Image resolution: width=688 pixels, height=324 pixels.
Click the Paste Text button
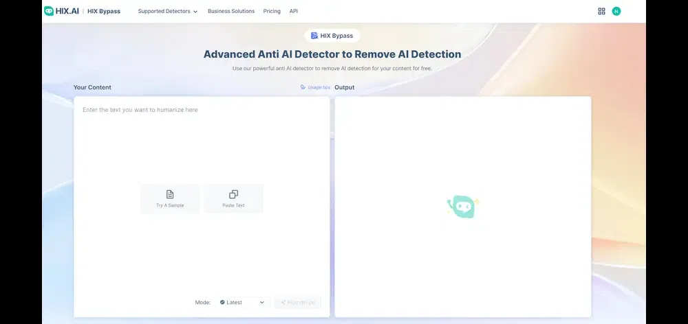233,199
